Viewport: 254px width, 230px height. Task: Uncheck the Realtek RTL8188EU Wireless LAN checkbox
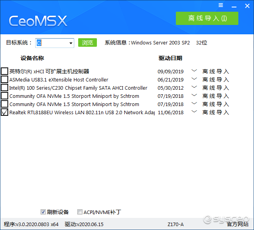pyautogui.click(x=4, y=112)
